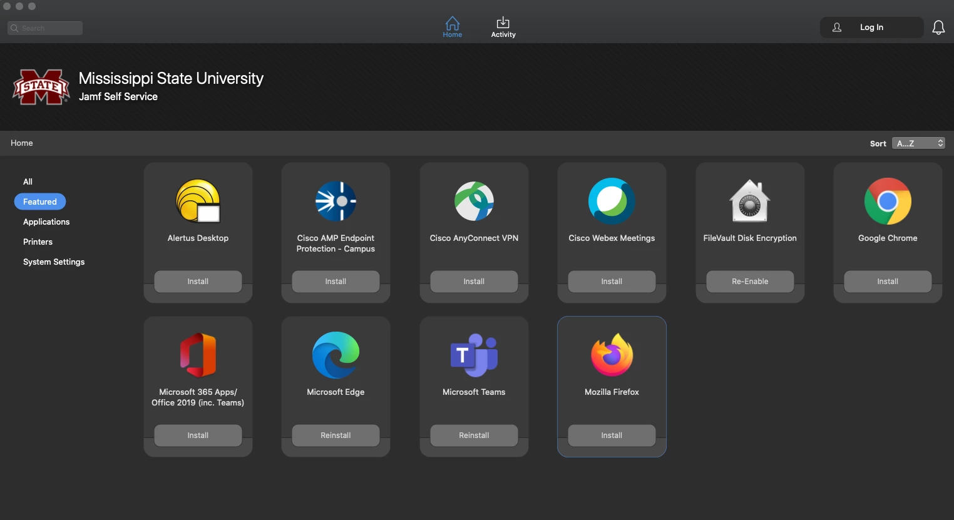Click the magnifier icon in search box

tap(14, 28)
